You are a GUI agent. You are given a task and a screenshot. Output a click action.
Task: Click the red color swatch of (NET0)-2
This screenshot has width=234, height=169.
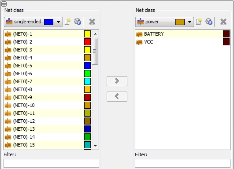pyautogui.click(x=87, y=42)
